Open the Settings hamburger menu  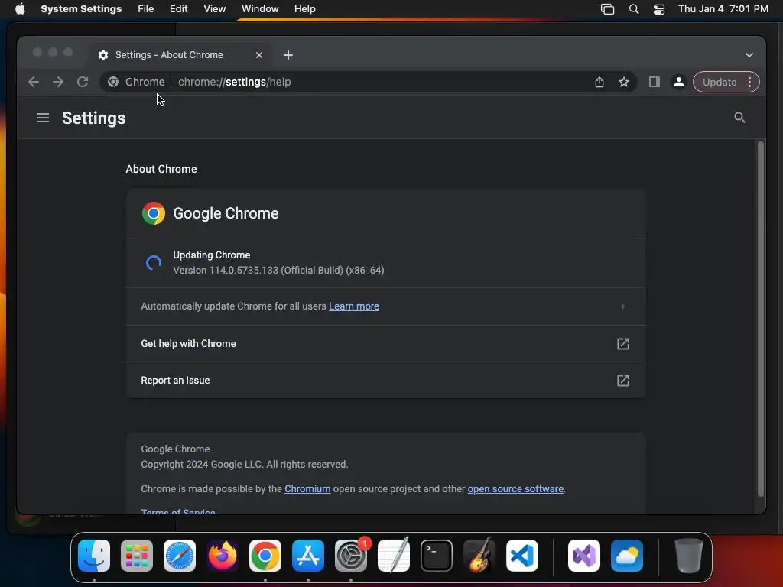pyautogui.click(x=43, y=118)
